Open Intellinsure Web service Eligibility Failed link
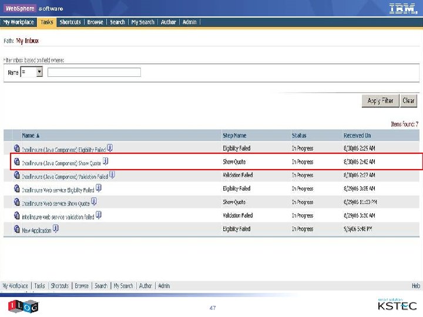 coord(58,190)
